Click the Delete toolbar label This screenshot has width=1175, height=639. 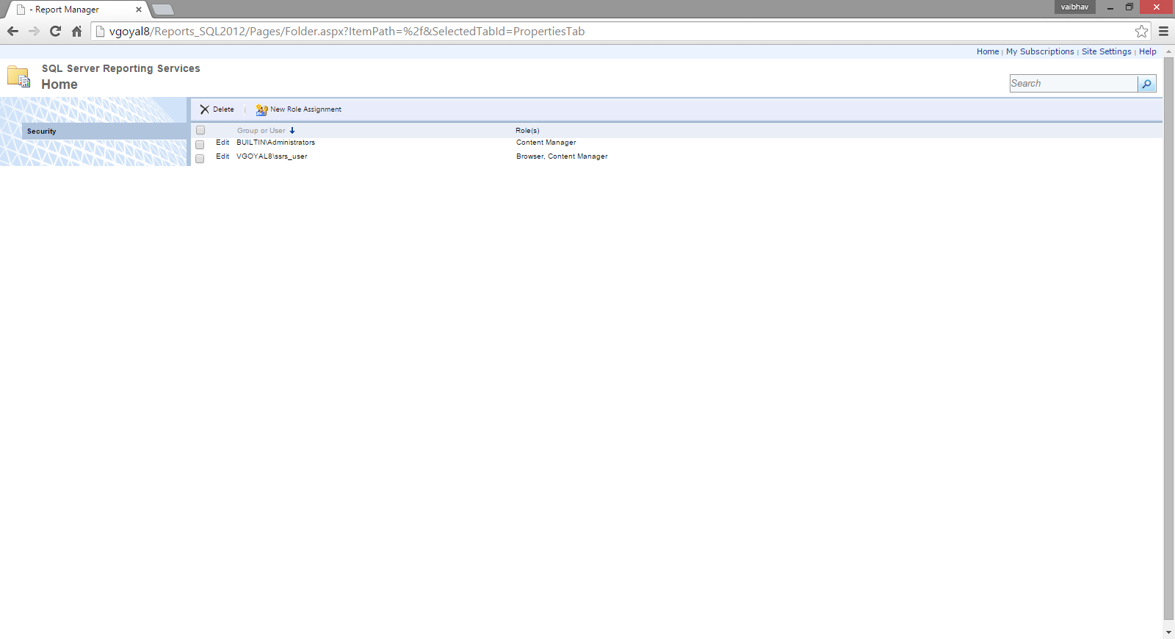223,109
